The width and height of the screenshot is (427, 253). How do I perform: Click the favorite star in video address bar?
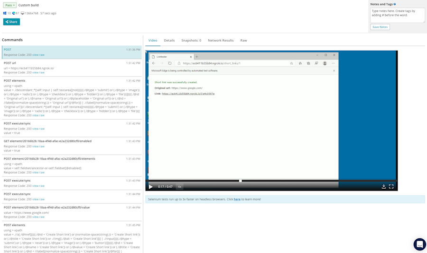(291, 63)
